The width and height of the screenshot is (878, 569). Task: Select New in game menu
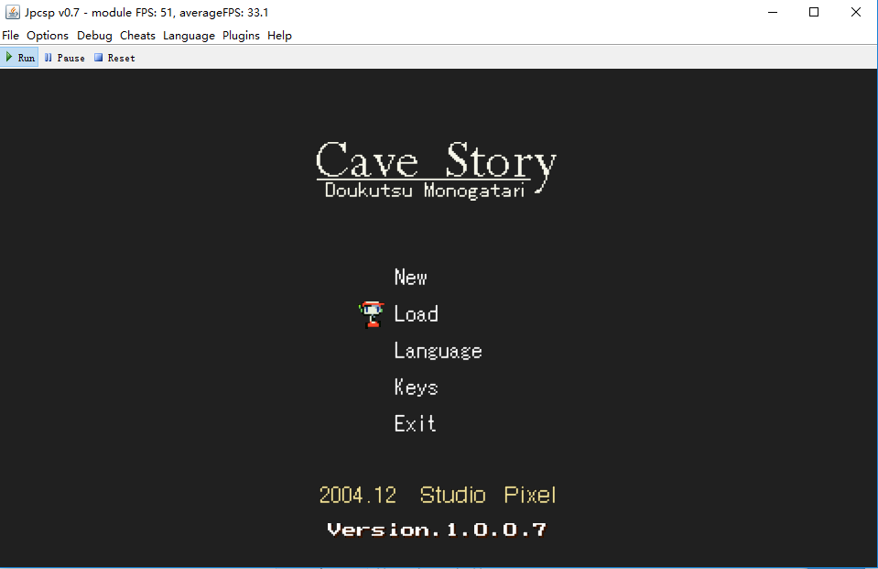[x=410, y=277]
